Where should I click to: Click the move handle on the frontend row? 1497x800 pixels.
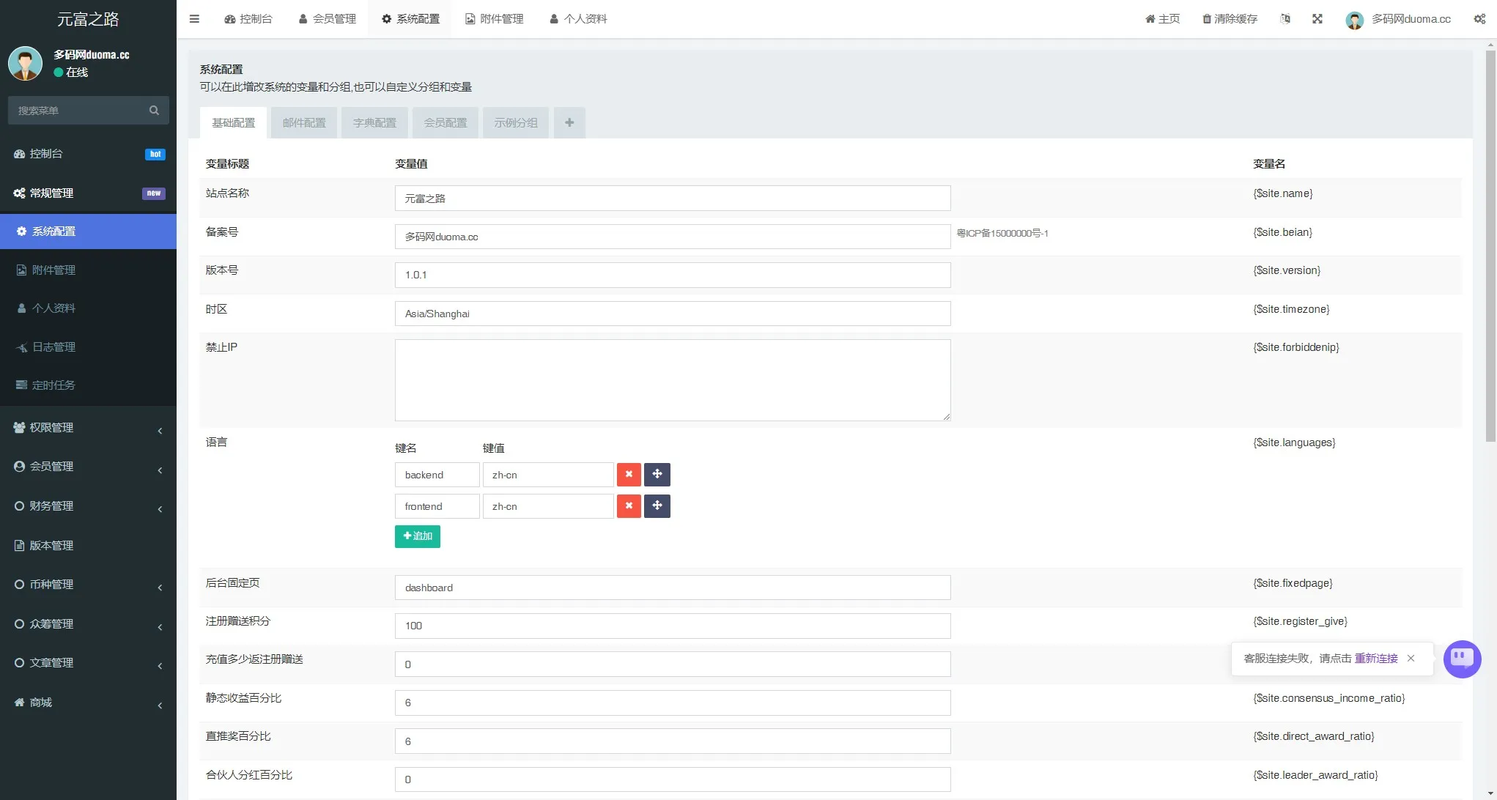(x=657, y=506)
